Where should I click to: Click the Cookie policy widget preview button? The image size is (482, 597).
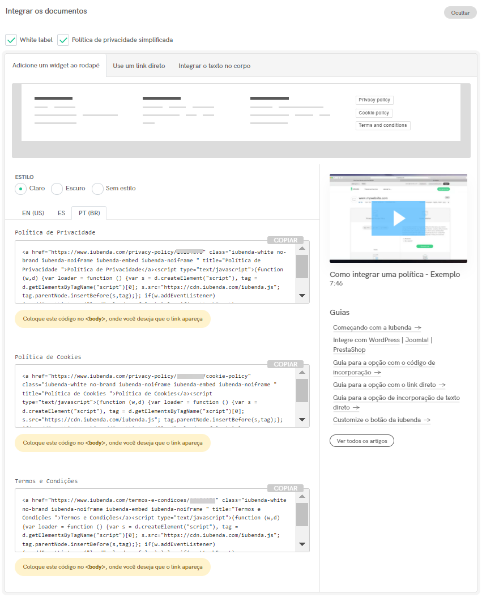[374, 113]
